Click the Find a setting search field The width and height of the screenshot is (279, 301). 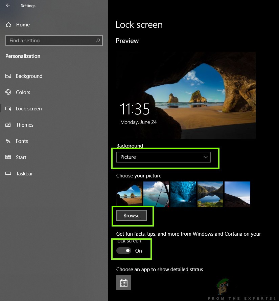pos(54,40)
